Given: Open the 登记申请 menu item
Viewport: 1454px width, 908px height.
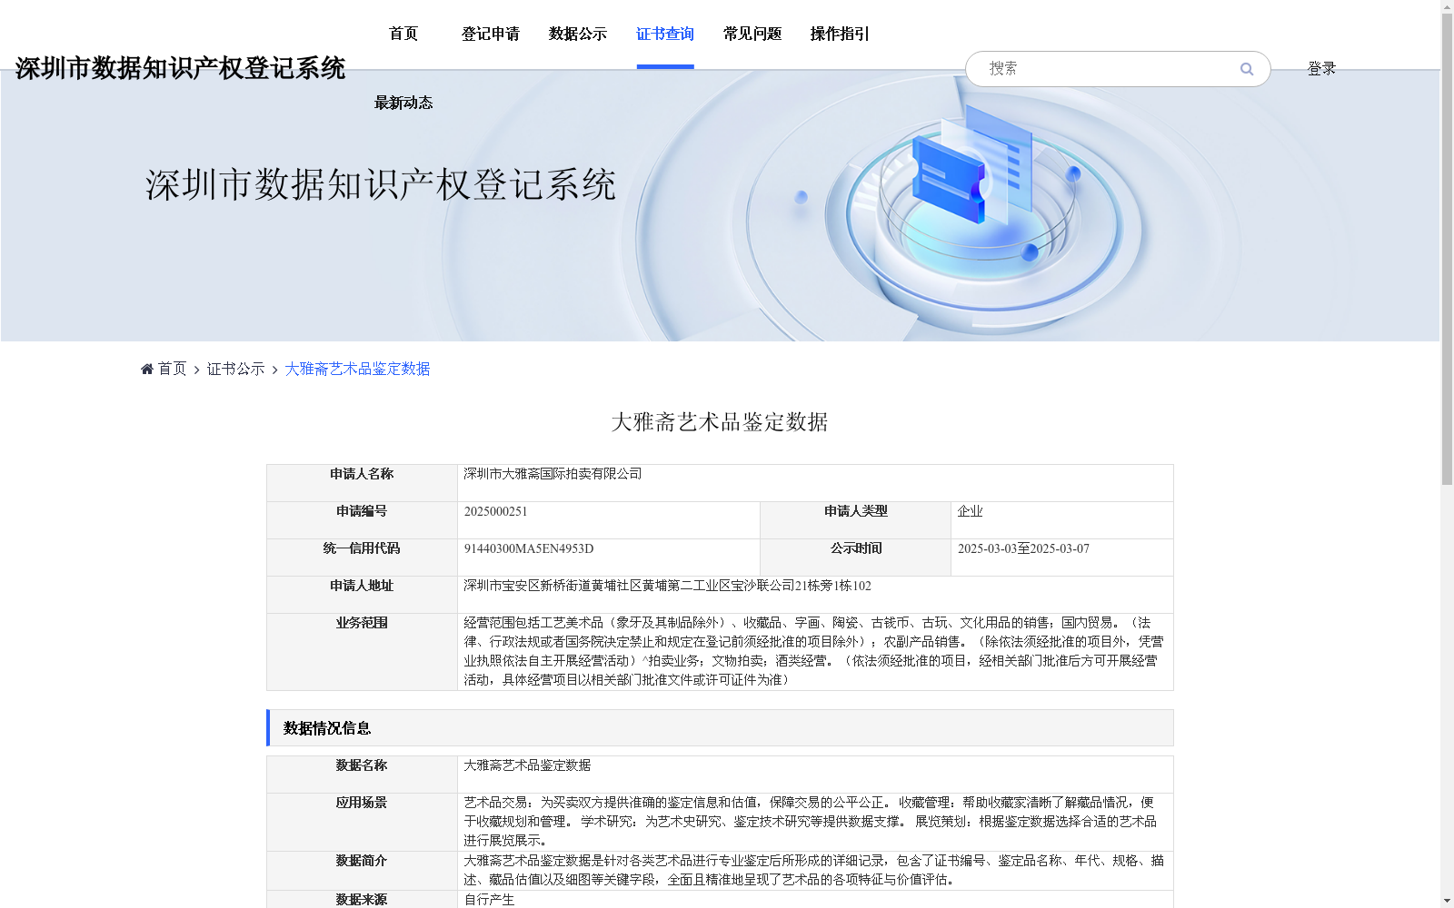Looking at the screenshot, I should pos(490,34).
